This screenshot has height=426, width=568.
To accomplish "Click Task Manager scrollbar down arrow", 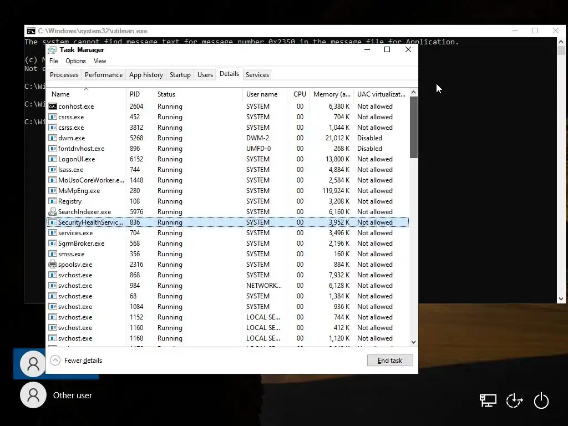I will 413,342.
